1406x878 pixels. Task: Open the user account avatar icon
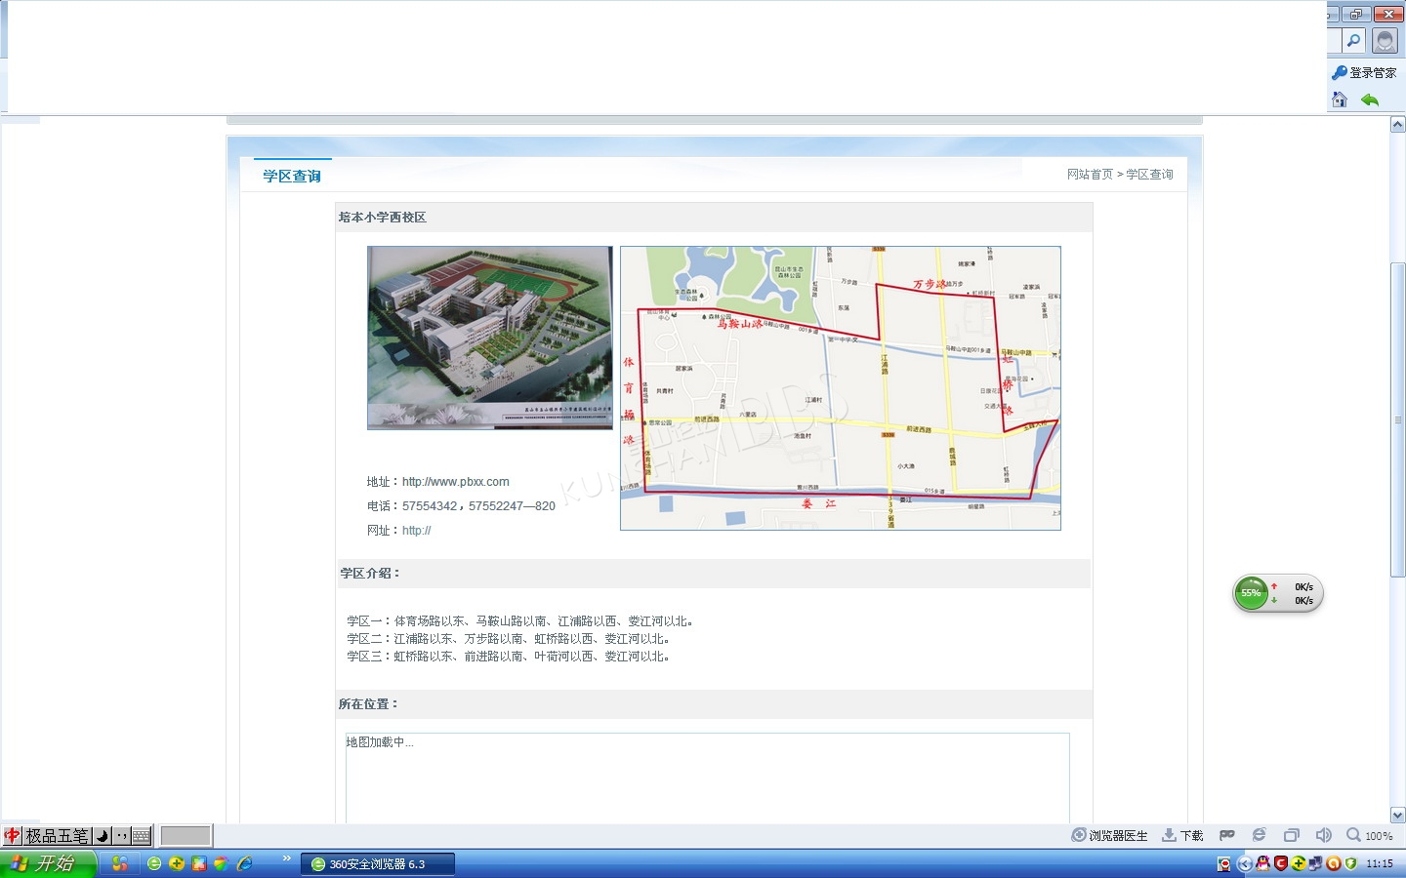(1385, 40)
